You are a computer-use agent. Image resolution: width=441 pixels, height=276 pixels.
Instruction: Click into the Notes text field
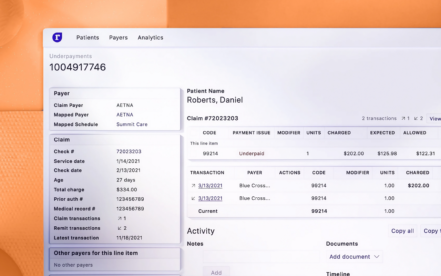(261, 257)
